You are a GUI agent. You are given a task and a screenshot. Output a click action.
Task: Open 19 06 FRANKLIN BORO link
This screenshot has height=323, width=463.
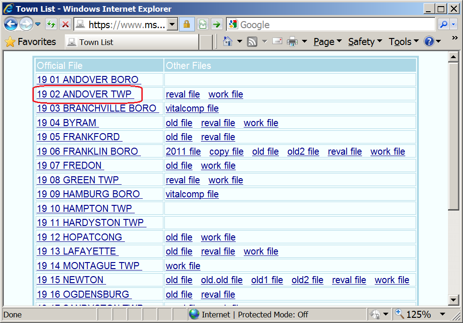[x=88, y=151]
